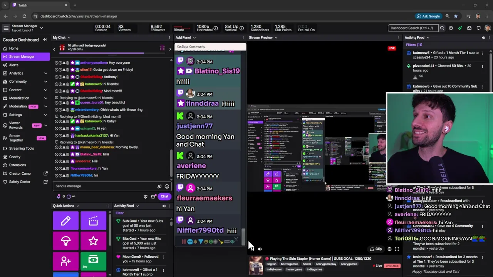Click the green 1m ad break action
Screen dimensions: 493x277
point(93,261)
